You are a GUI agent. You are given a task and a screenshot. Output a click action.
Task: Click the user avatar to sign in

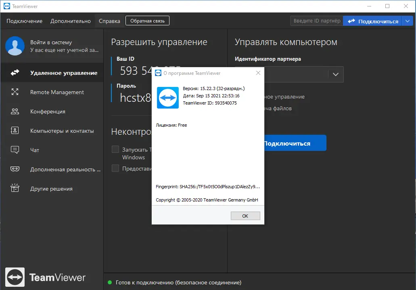click(x=15, y=46)
